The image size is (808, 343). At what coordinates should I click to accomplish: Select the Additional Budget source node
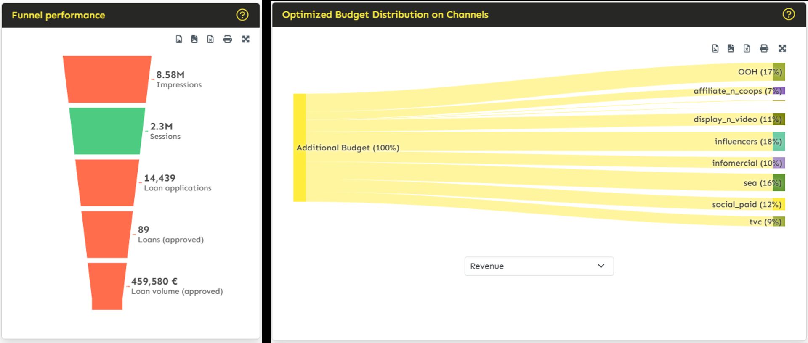click(299, 148)
